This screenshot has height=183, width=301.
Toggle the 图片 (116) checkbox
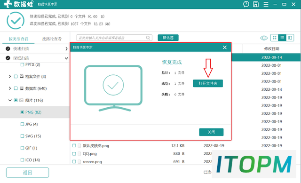16,100
